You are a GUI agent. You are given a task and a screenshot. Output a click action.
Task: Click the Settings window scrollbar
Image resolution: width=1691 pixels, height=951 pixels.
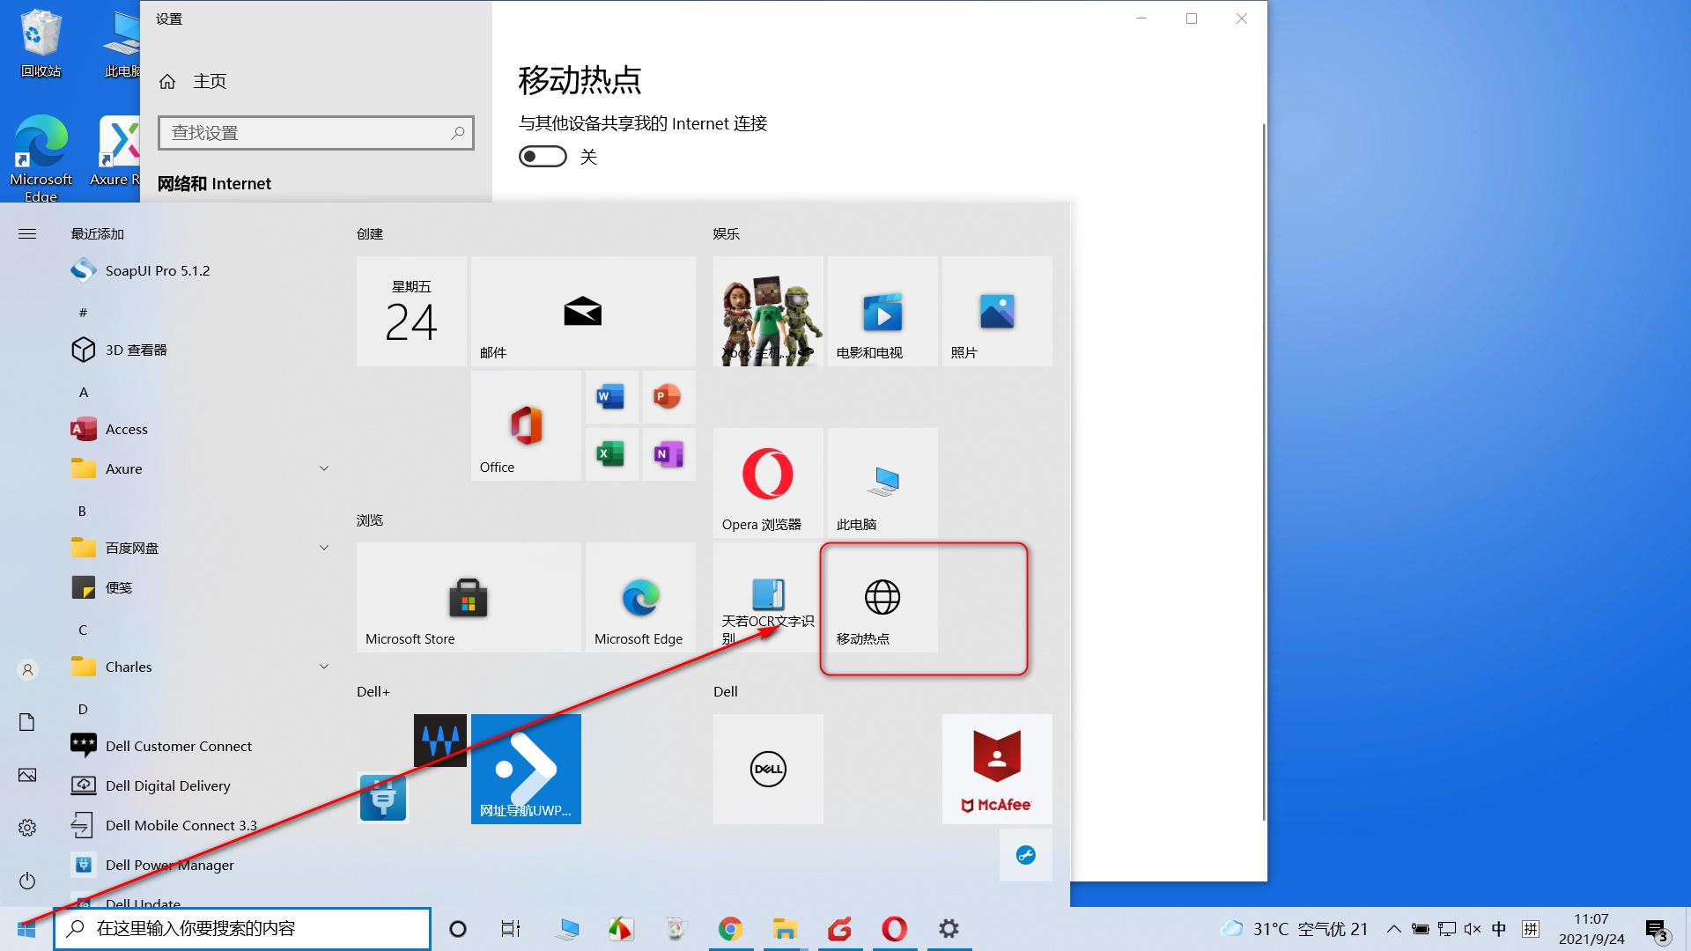[1265, 471]
